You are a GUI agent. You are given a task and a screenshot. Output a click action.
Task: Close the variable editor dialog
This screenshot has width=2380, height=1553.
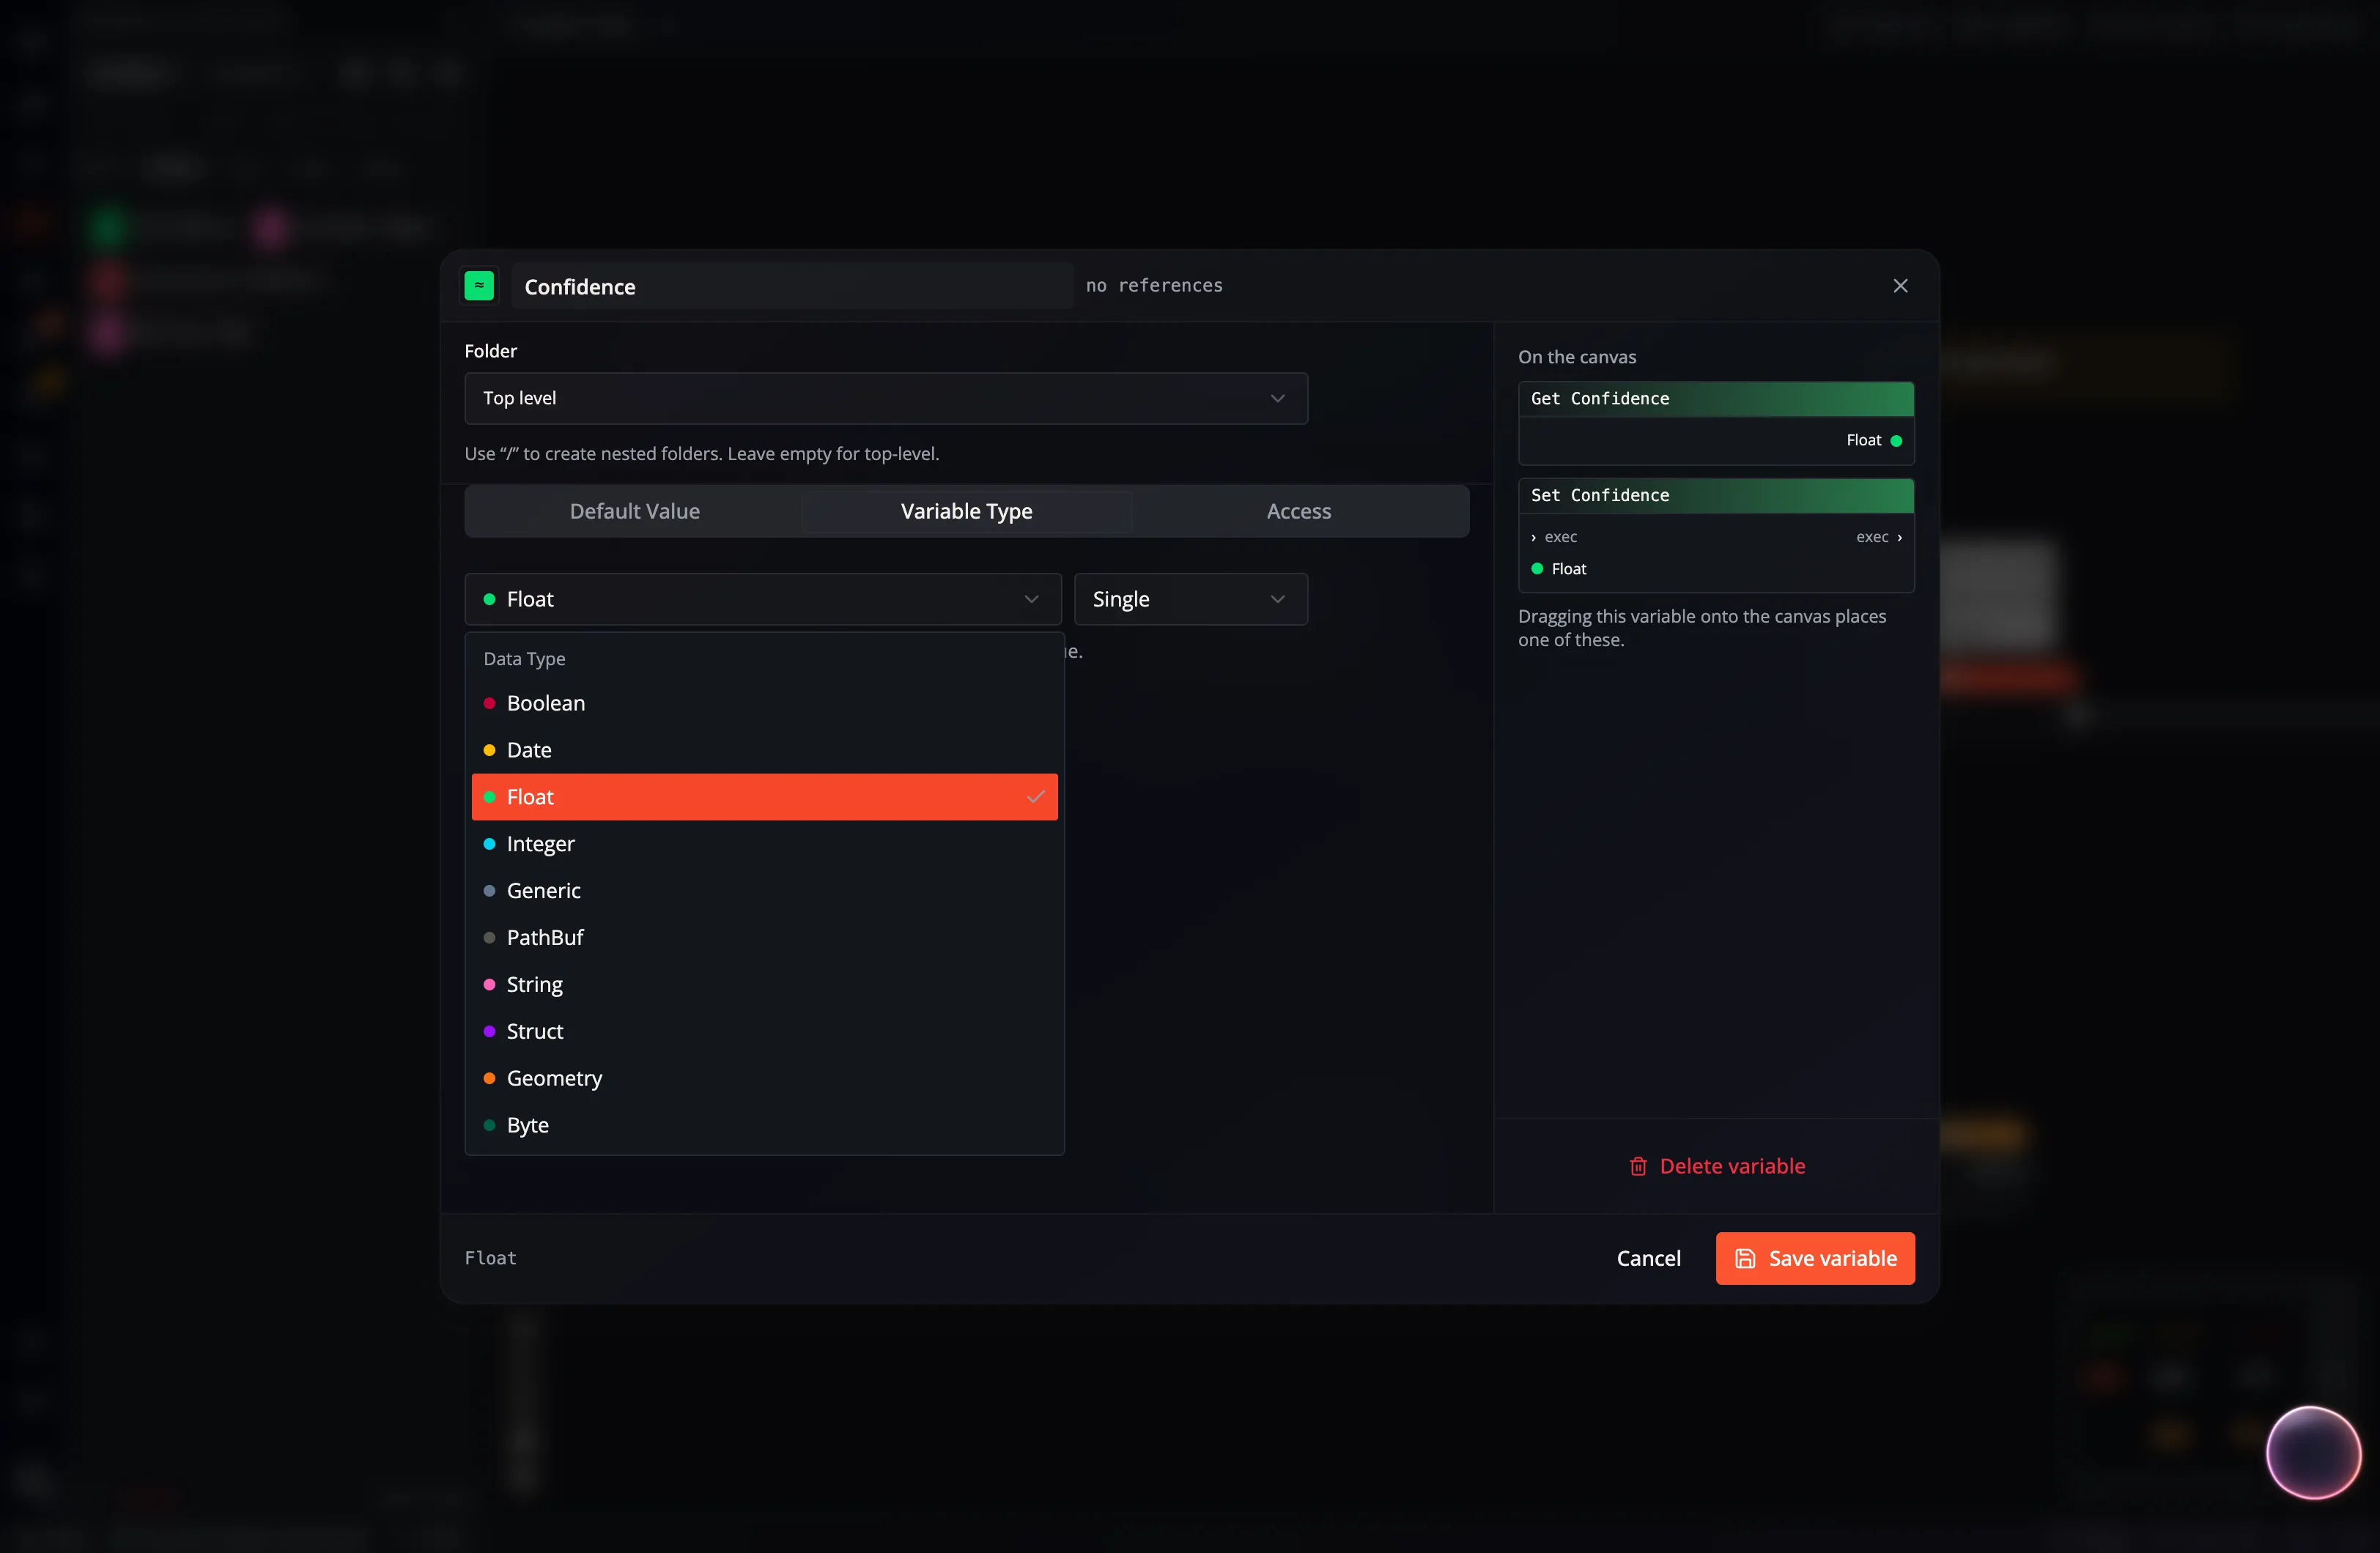[1900, 286]
